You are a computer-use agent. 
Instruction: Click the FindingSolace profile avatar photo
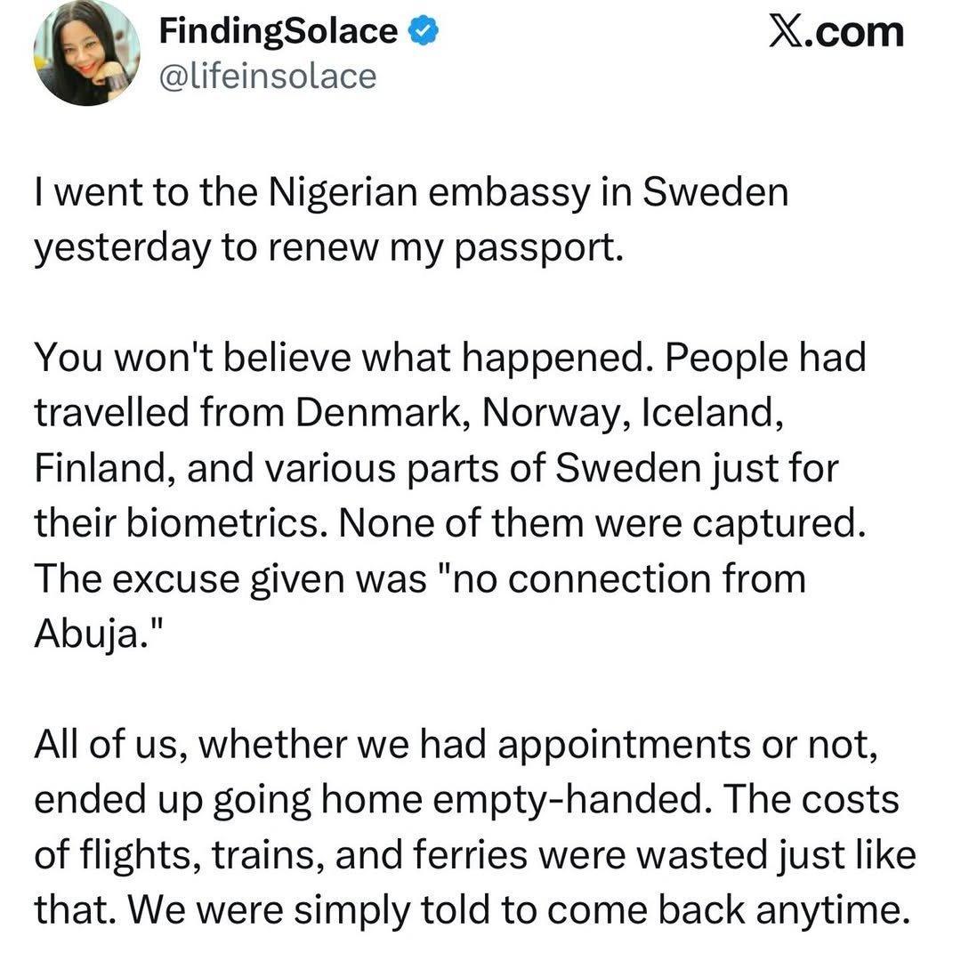pos(86,55)
